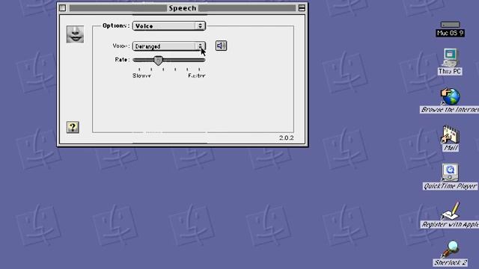Collapse the Speech window with windowshade box
This screenshot has height=269, width=479.
302,8
